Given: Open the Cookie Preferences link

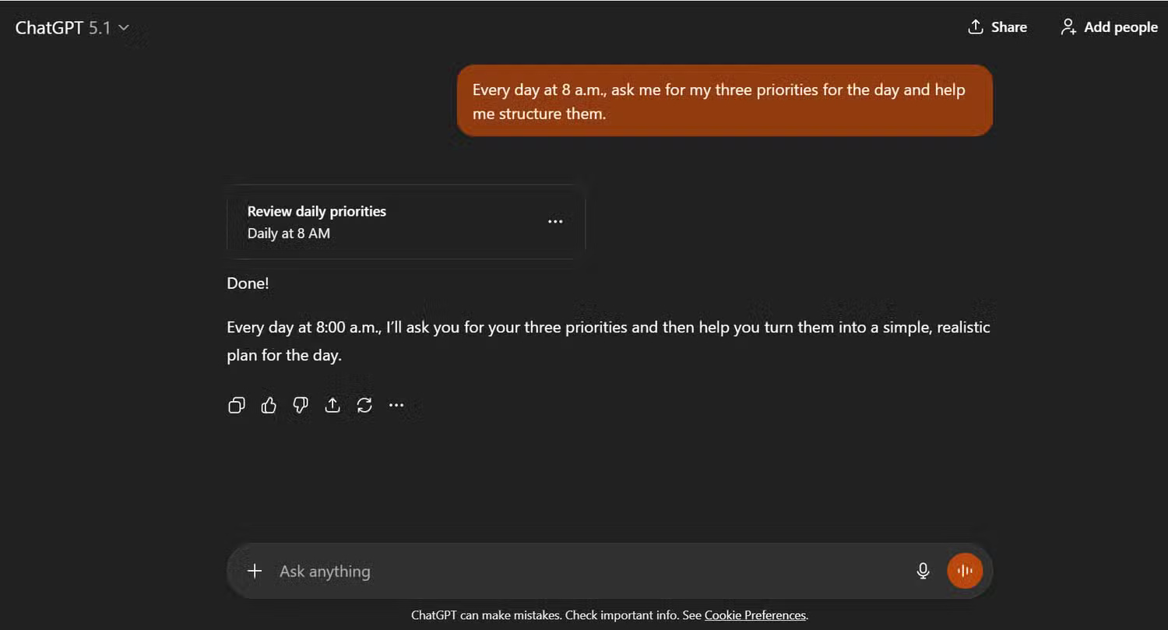Looking at the screenshot, I should point(754,614).
